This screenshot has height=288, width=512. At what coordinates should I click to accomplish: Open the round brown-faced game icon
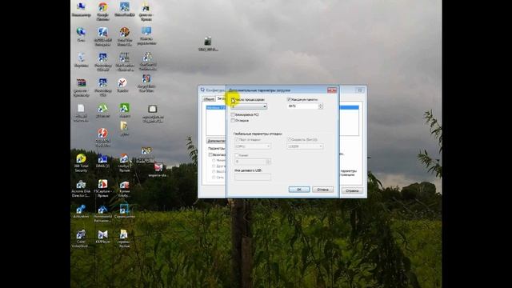coord(125,36)
